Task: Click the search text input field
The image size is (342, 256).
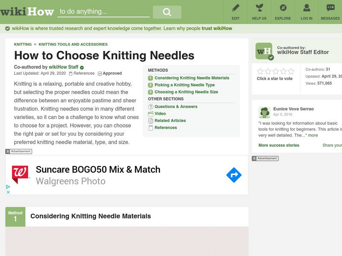Action: click(103, 12)
